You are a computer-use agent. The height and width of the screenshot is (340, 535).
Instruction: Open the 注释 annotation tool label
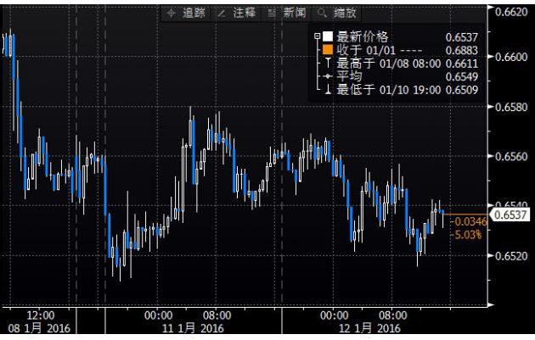tap(245, 13)
